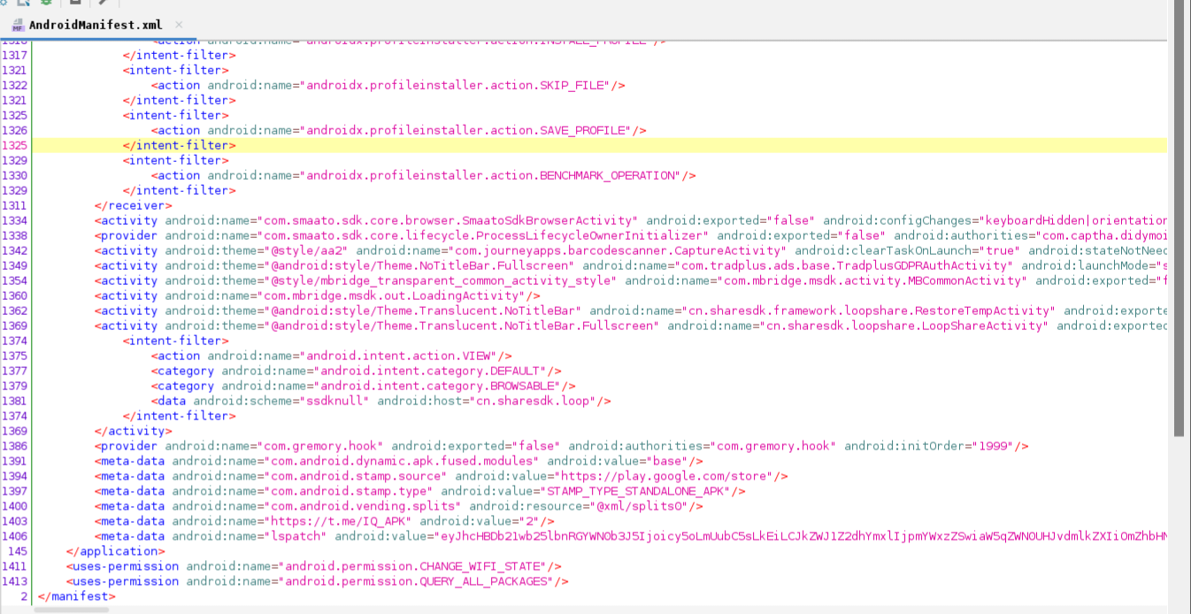Click the long lspatch encoded value
Screen dimensions: 1191x614
(x=799, y=536)
